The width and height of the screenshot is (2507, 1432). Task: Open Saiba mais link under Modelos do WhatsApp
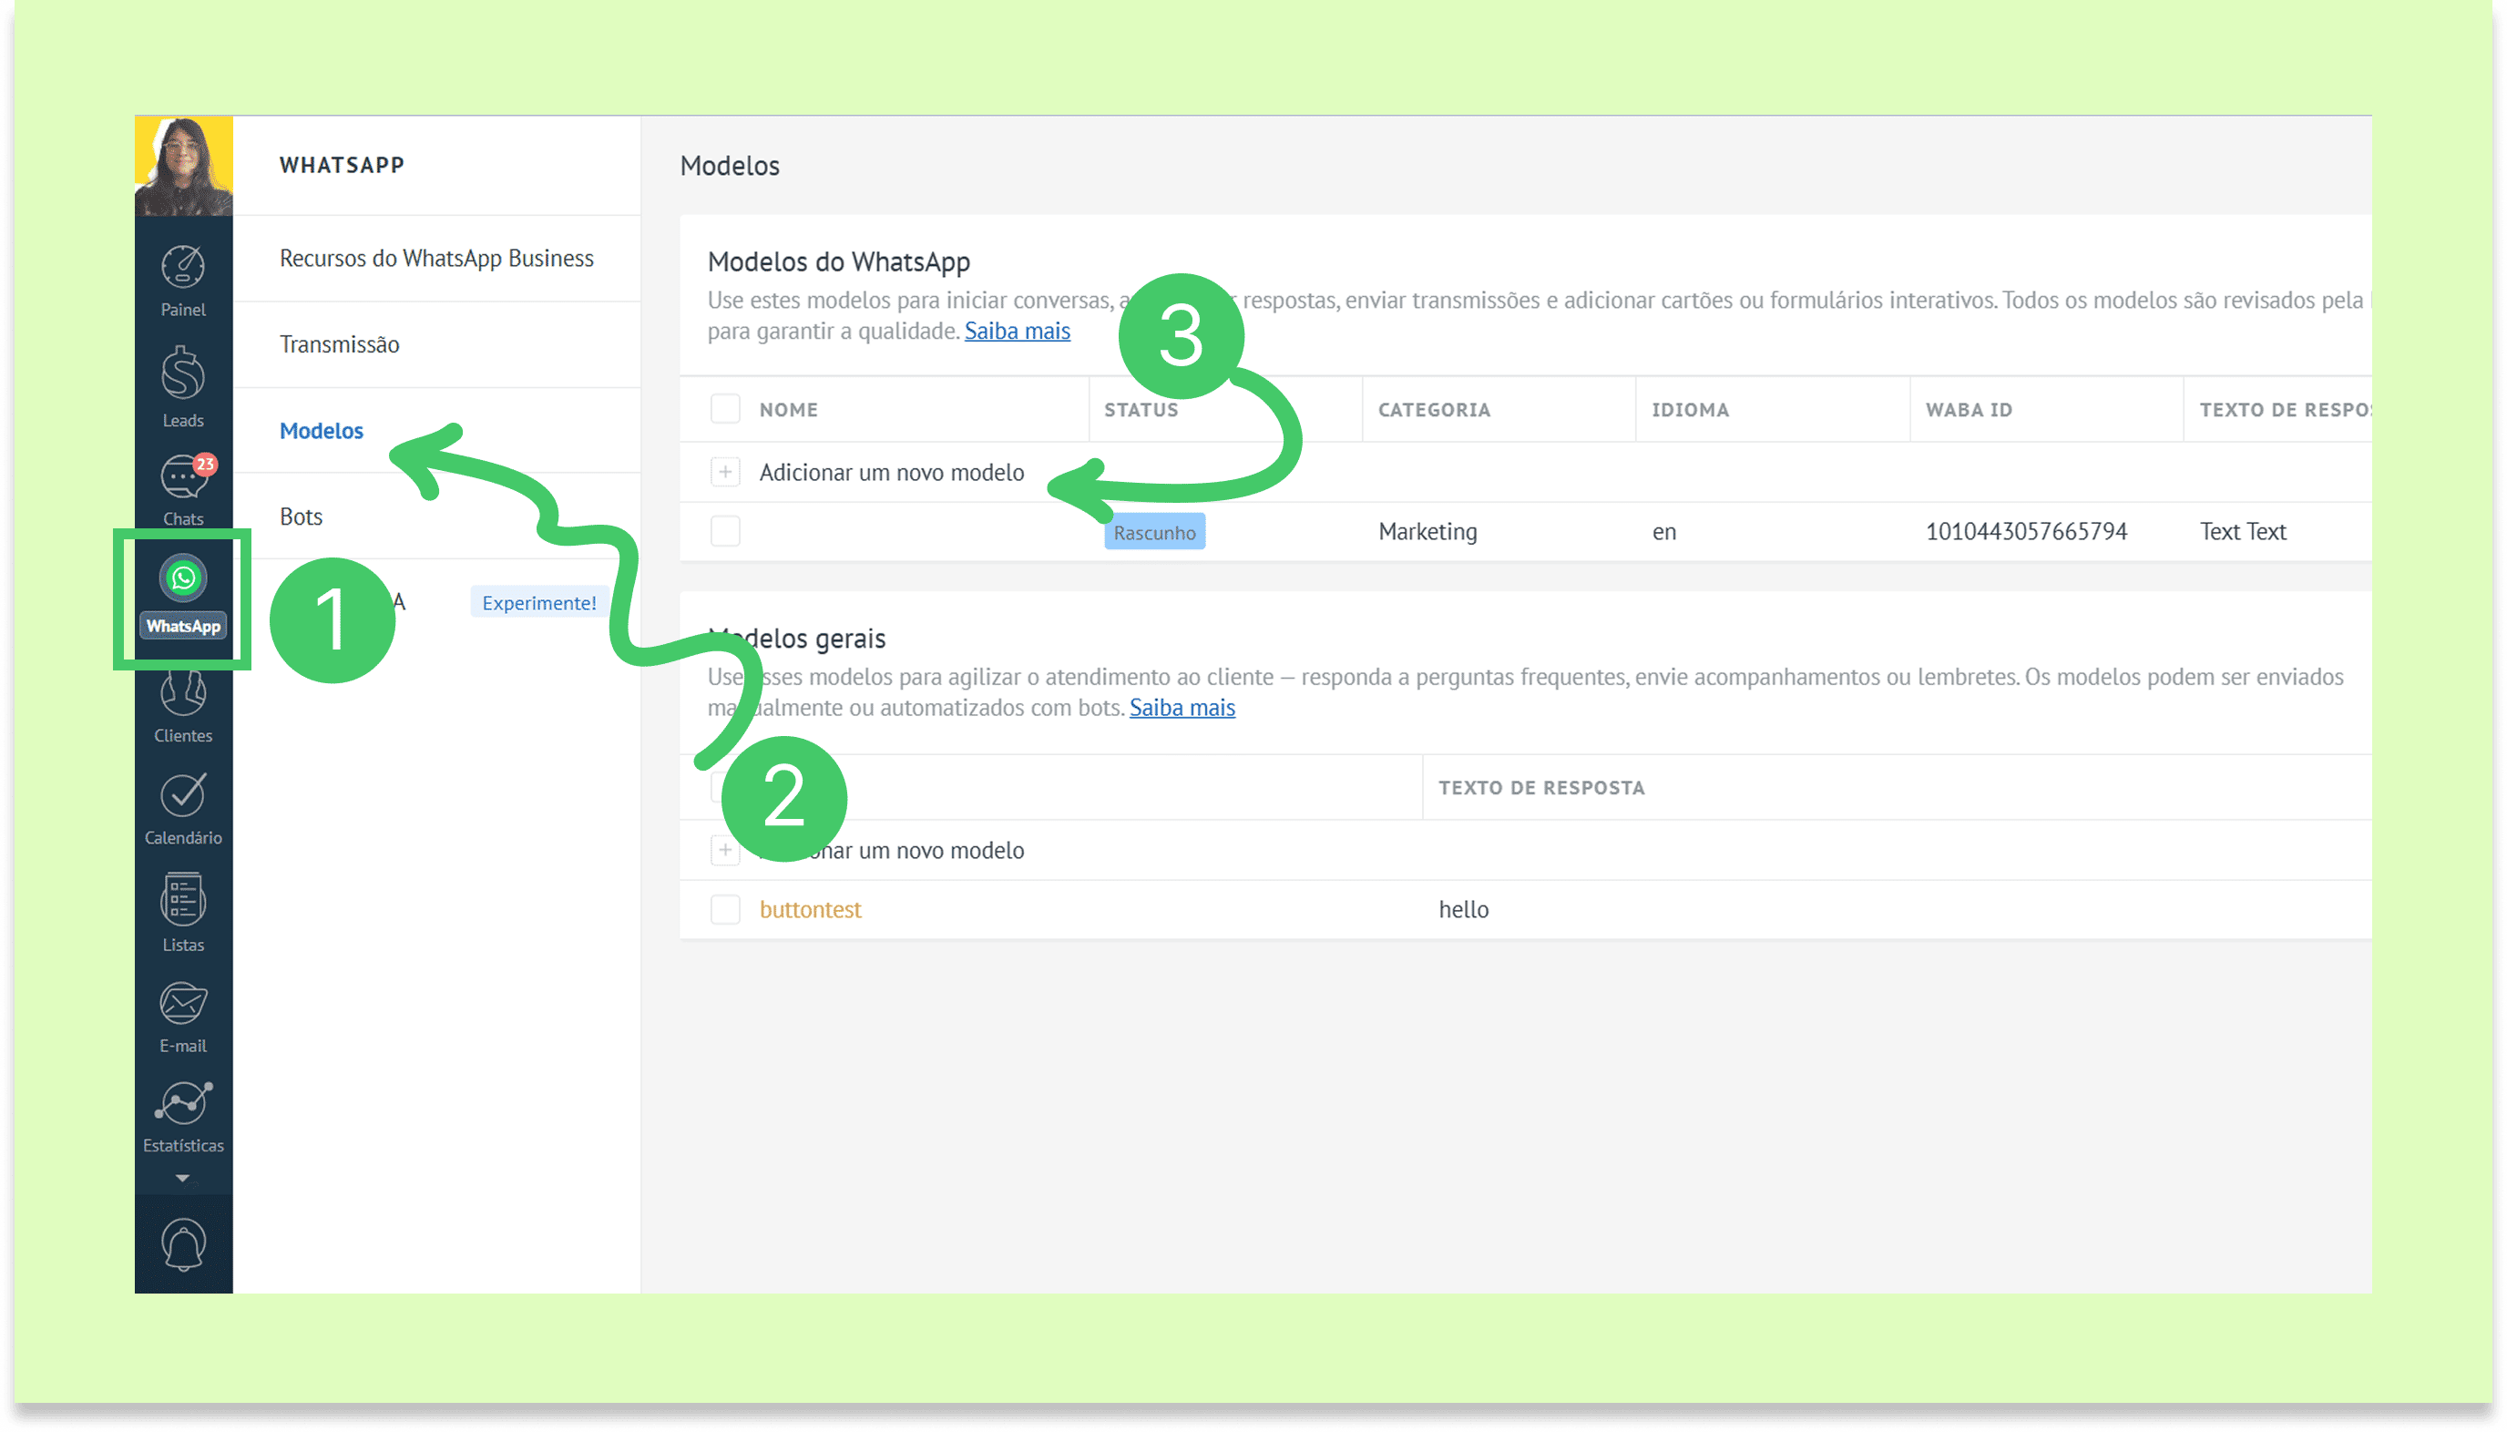pyautogui.click(x=1017, y=332)
